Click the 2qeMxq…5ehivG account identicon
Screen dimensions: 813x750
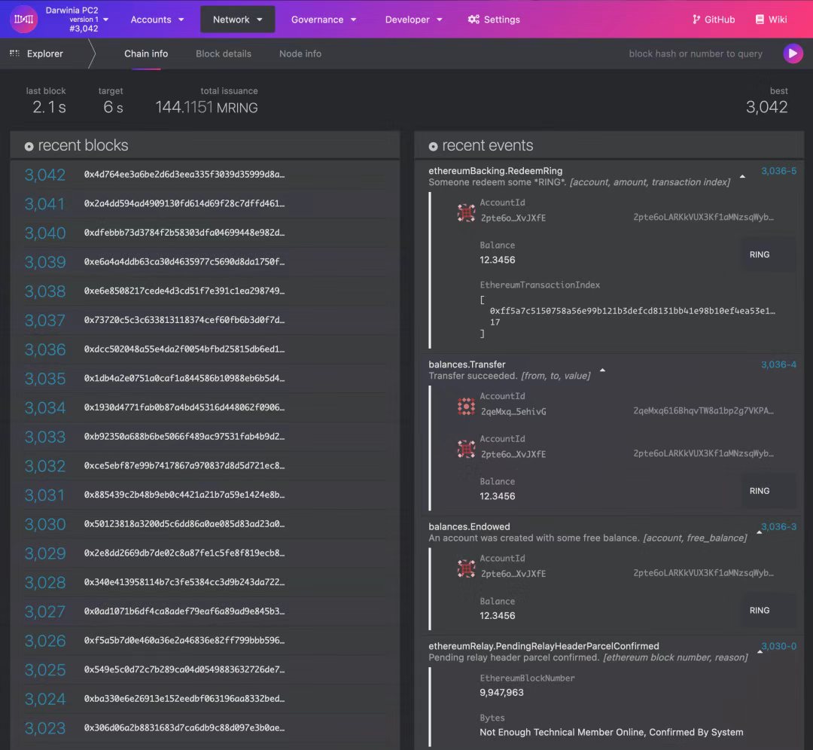pos(466,407)
